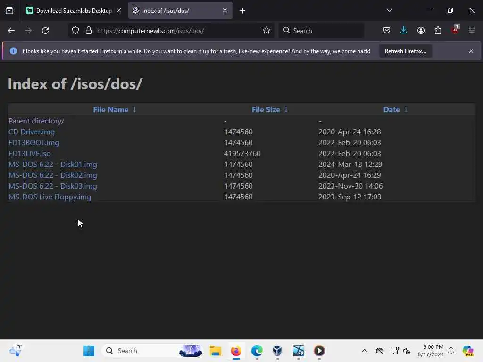The height and width of the screenshot is (362, 483).
Task: Open File Explorer from taskbar
Action: [x=215, y=351]
